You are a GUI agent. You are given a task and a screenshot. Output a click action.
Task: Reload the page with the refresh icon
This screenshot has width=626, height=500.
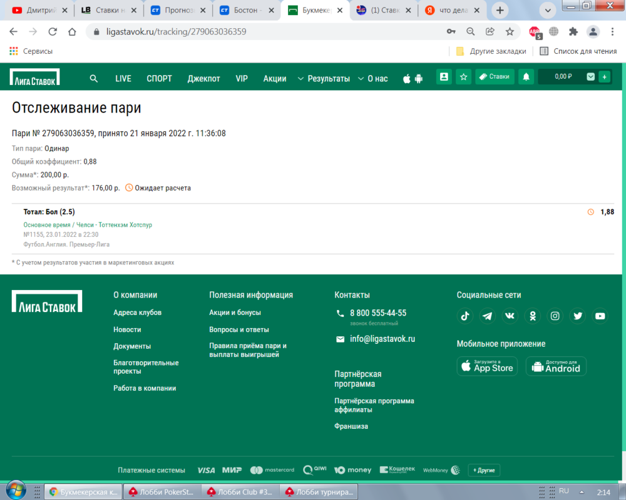tap(53, 31)
